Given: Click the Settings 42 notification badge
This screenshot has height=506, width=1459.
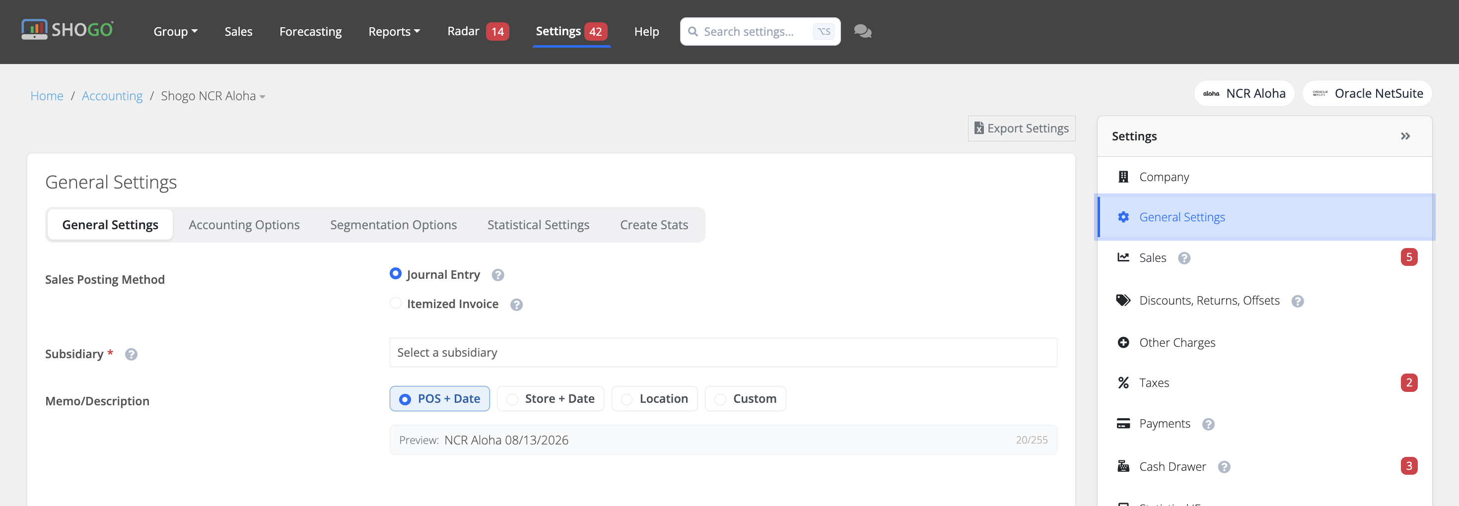Looking at the screenshot, I should coord(595,32).
